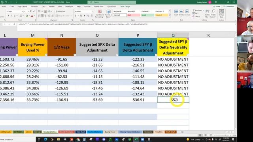This screenshot has width=253, height=142.
Task: Apply Comma Style format
Action: pyautogui.click(x=84, y=16)
